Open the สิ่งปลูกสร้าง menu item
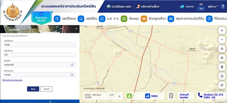 point(157,19)
